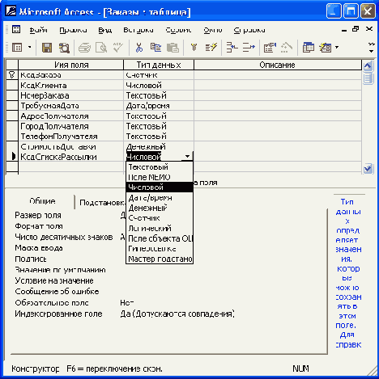Screen dimensions: 379x379
Task: Click the grid scrollbar down arrow
Action: (x=368, y=169)
